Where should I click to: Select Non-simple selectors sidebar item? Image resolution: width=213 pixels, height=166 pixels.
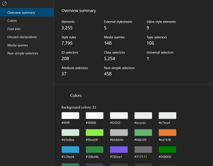click(23, 54)
